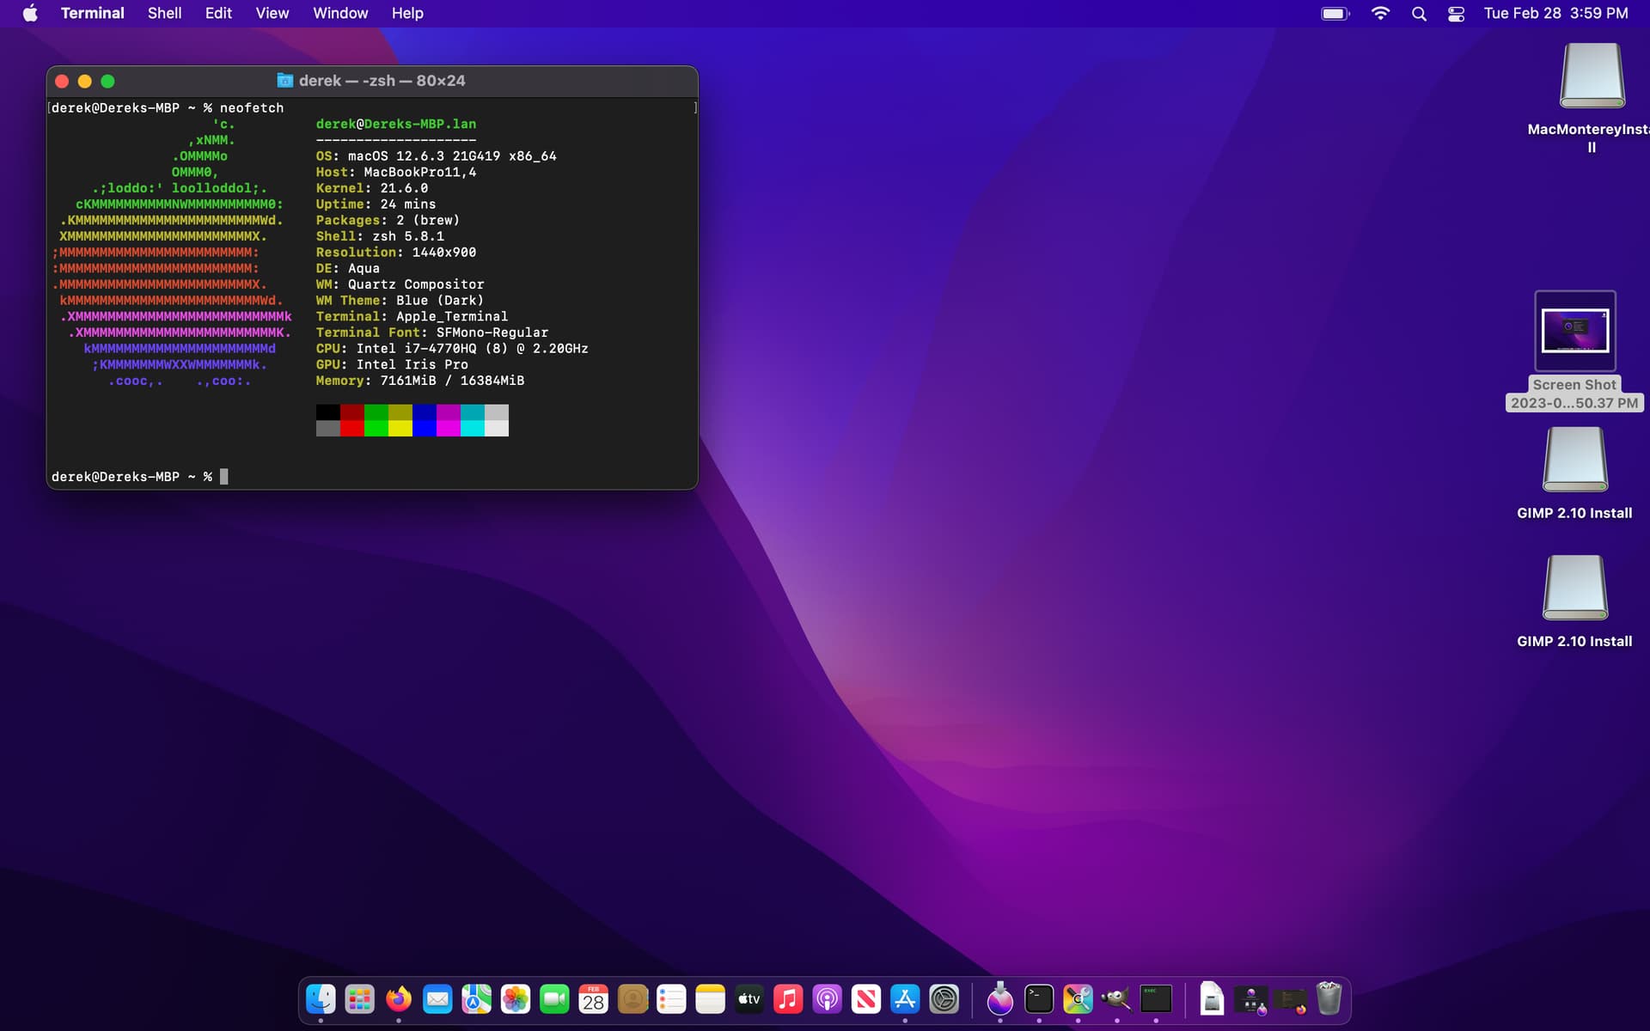Click the 'Terminal Font: SFMono-Regular' line
This screenshot has width=1650, height=1031.
pos(432,332)
